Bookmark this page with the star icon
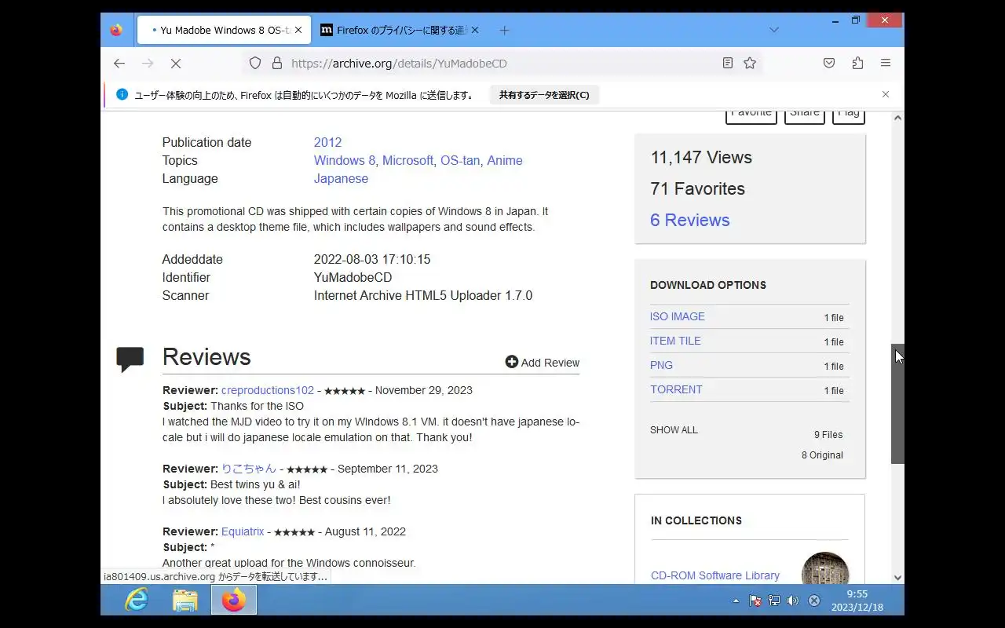The height and width of the screenshot is (628, 1005). [750, 63]
